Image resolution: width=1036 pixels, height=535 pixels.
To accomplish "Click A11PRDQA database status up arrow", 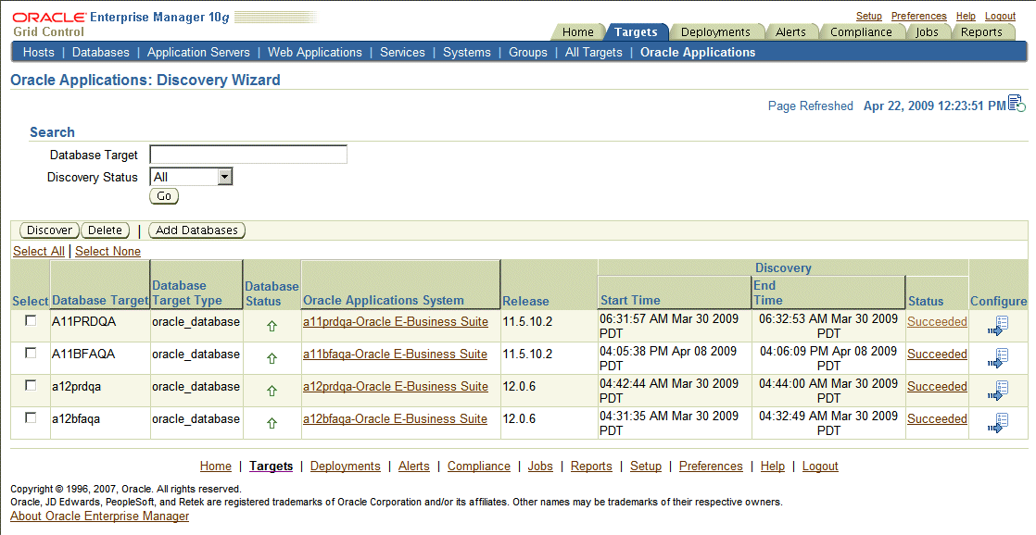I will pos(272,326).
